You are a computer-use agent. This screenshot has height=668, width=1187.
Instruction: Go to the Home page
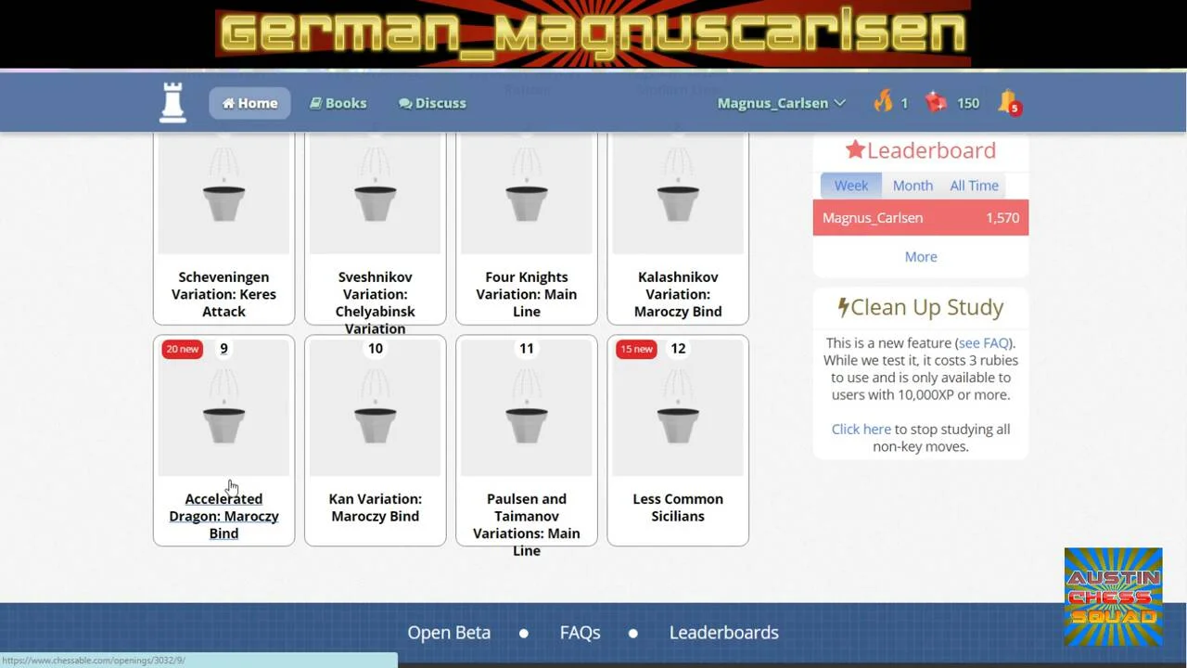pyautogui.click(x=249, y=103)
